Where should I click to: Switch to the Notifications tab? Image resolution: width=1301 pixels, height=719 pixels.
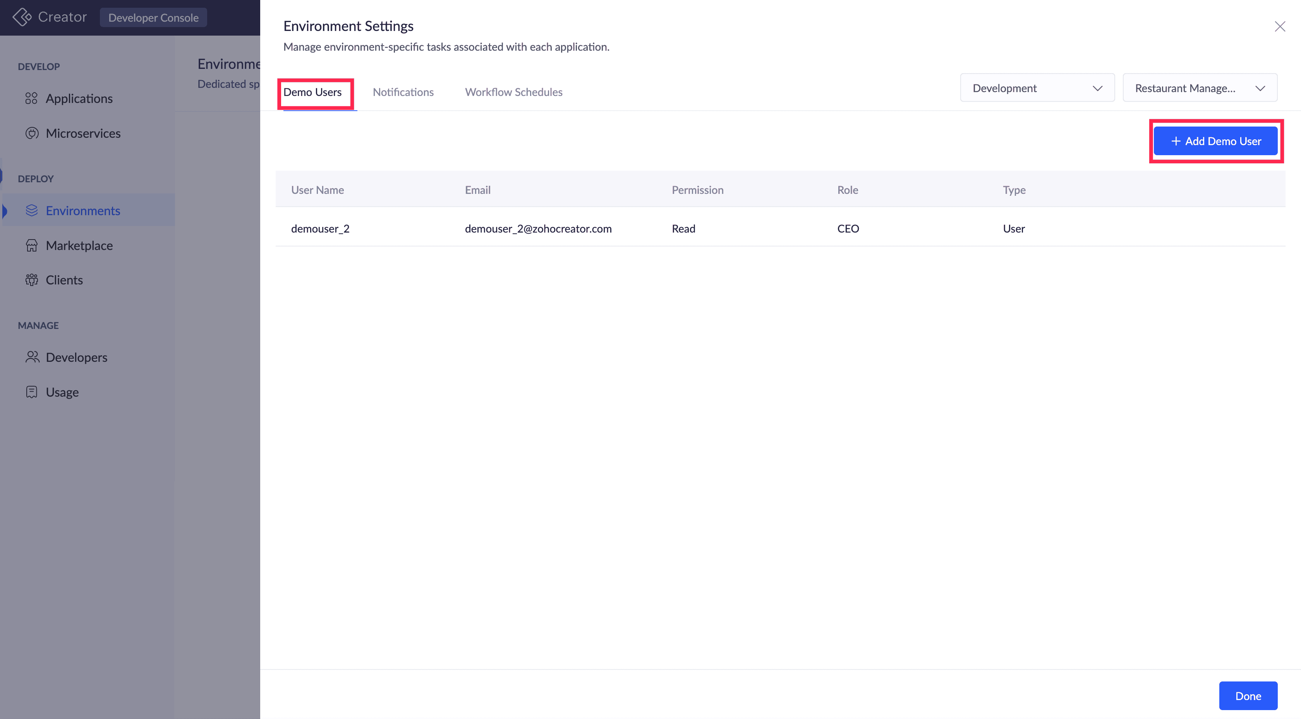pos(403,92)
